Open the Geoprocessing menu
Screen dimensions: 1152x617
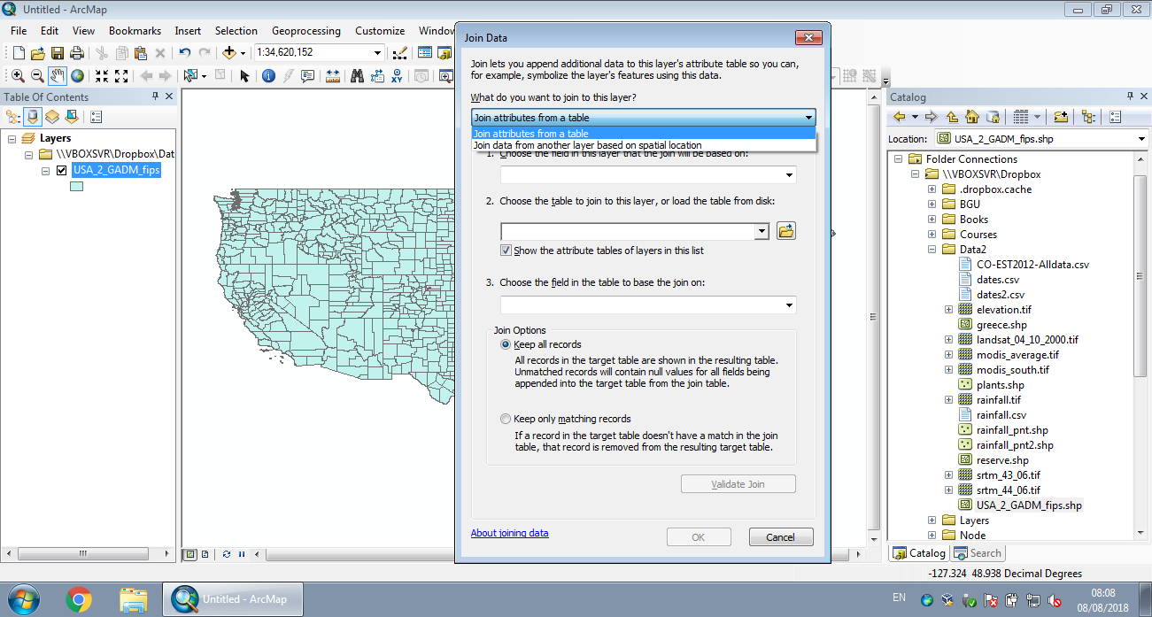tap(305, 30)
